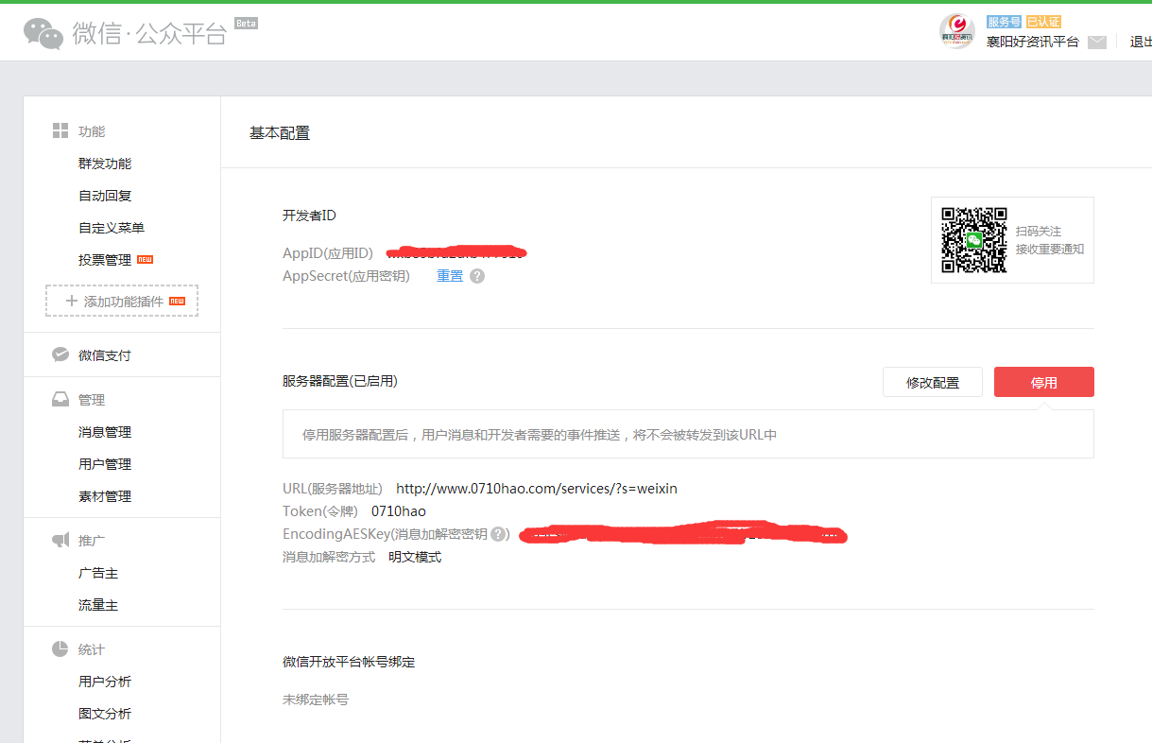Click the 微信支付 checkmark icon
Viewport: 1152px width, 743px height.
coord(60,354)
